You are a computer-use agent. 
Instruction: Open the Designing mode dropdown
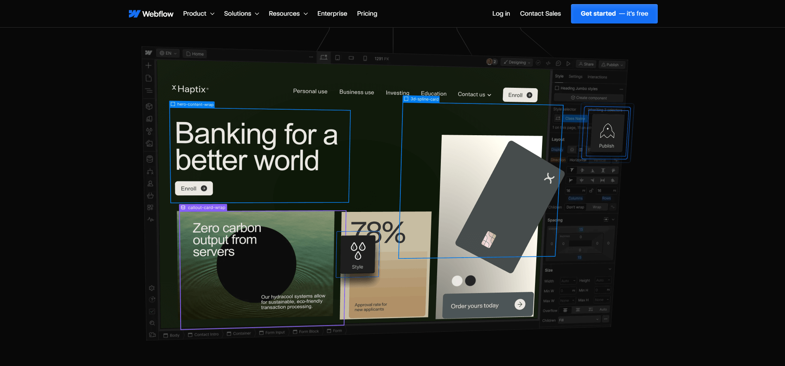517,63
